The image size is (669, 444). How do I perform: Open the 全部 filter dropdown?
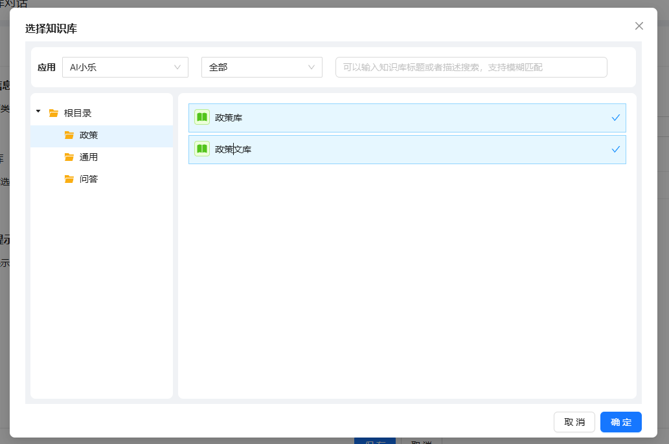coord(262,67)
